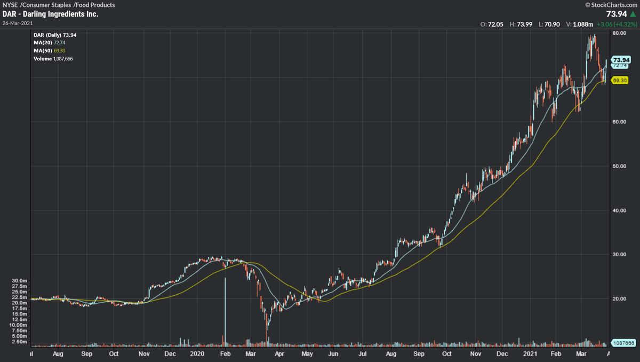Click the 2020 year marker on time axis
The width and height of the screenshot is (640, 362).
tap(197, 354)
